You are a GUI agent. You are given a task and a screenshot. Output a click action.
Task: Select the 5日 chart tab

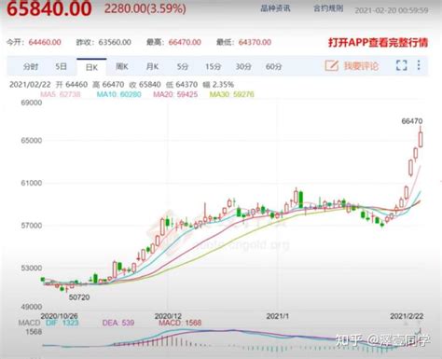click(x=61, y=66)
